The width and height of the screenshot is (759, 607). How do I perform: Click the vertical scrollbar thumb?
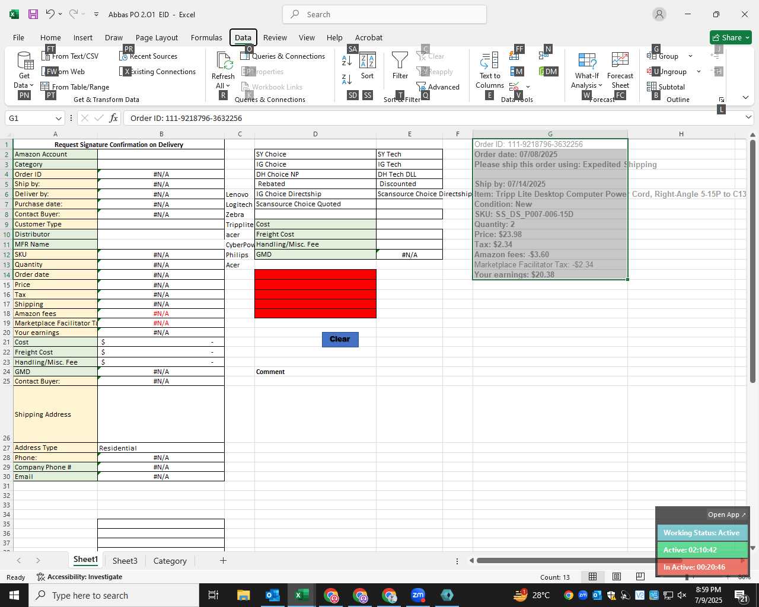tap(752, 261)
